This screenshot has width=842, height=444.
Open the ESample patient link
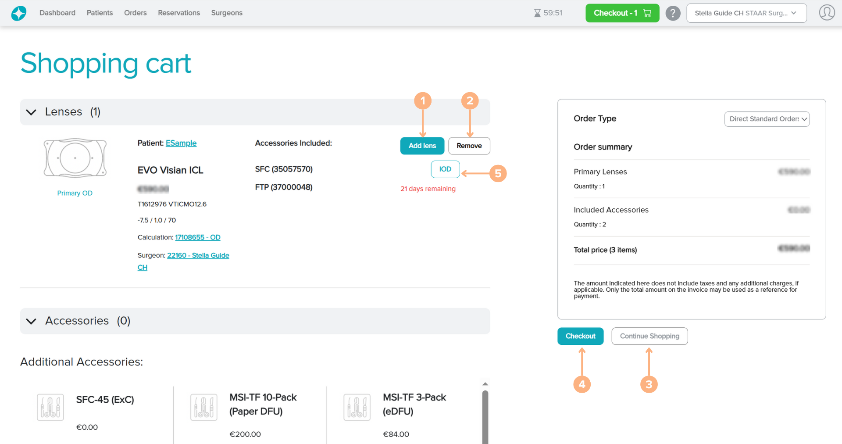tap(181, 143)
